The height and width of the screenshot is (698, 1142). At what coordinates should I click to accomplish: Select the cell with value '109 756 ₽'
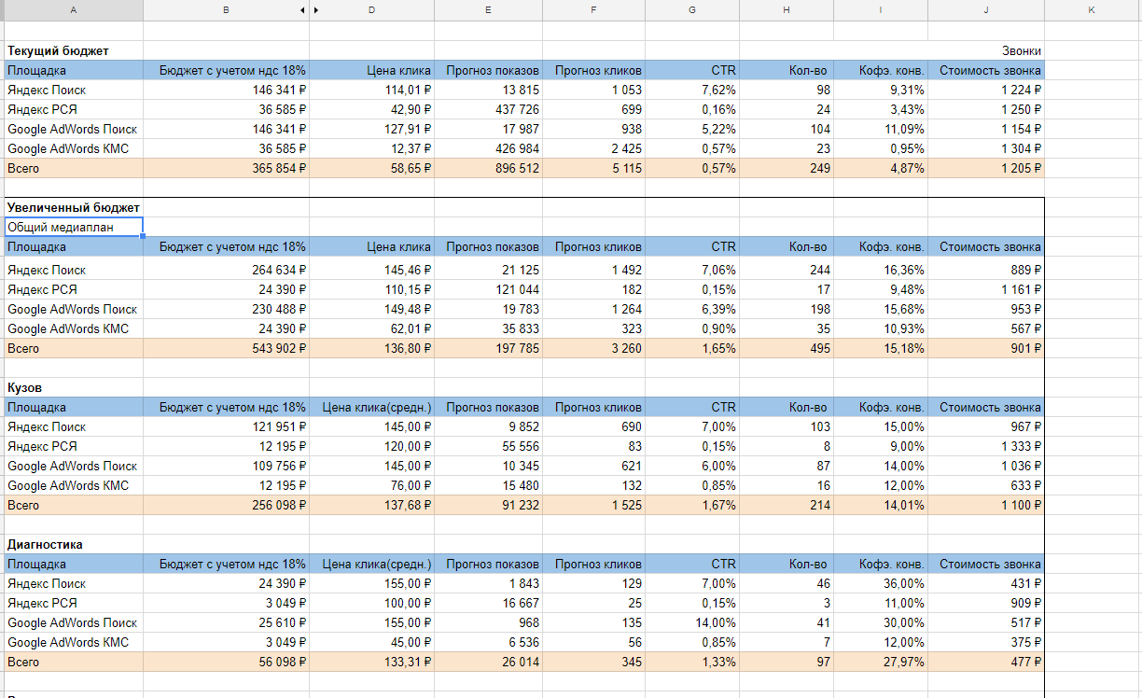226,466
